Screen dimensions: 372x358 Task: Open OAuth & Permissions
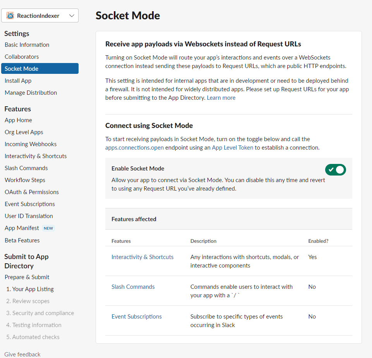[x=32, y=192]
